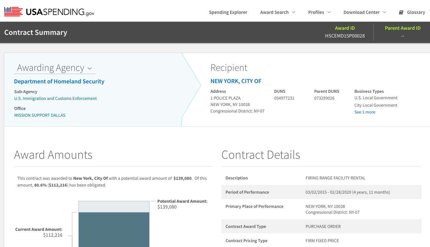
Task: Click the Awarding Agency chevron arrow
Action: click(90, 69)
